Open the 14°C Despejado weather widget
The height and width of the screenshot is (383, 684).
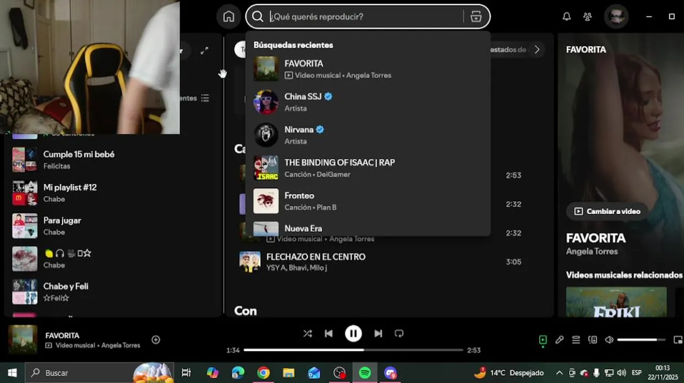(x=509, y=373)
